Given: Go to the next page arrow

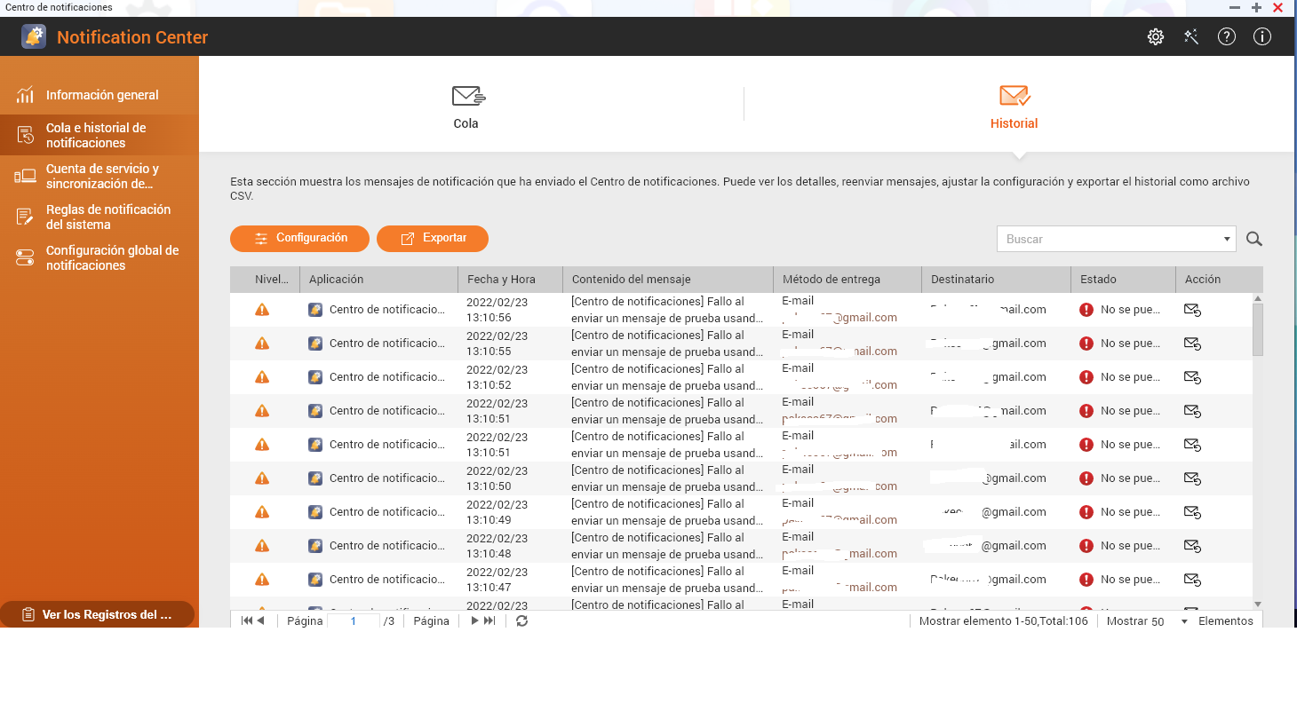Looking at the screenshot, I should [475, 621].
